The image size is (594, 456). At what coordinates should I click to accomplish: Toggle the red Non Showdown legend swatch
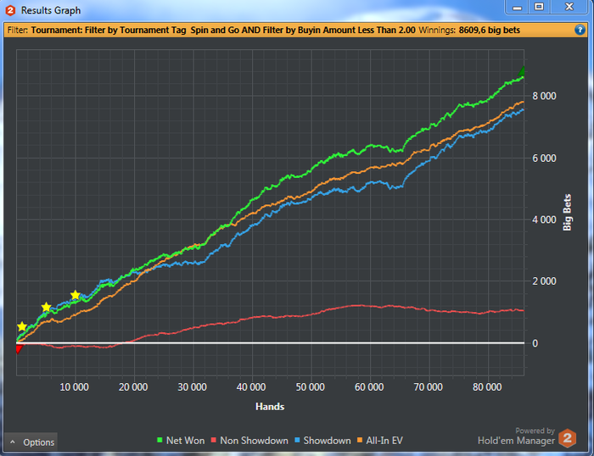(214, 440)
